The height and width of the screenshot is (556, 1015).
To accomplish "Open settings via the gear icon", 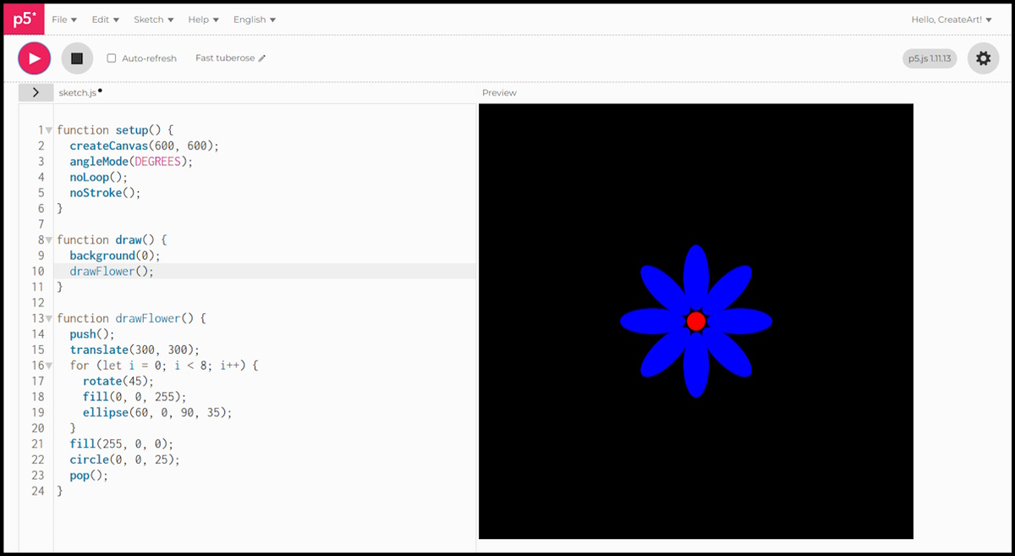I will (x=983, y=58).
